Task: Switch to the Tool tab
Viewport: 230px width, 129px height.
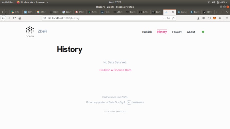Action: [156, 12]
